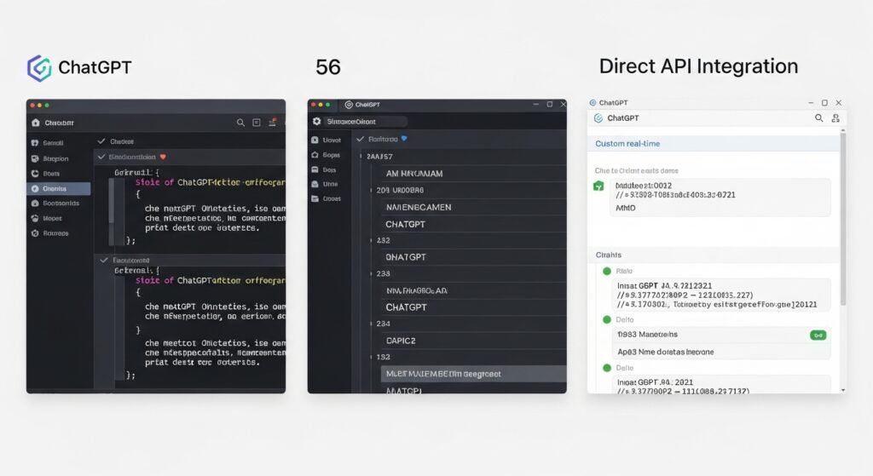The width and height of the screenshot is (873, 476).
Task: Click the red icon in left window header
Action: tap(272, 122)
